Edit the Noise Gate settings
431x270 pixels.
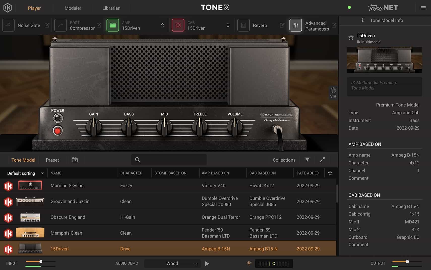point(47,25)
